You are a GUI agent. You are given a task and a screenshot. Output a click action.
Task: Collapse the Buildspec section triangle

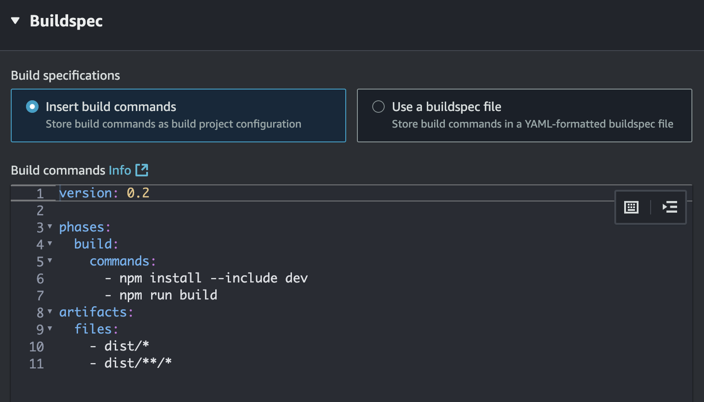tap(15, 21)
